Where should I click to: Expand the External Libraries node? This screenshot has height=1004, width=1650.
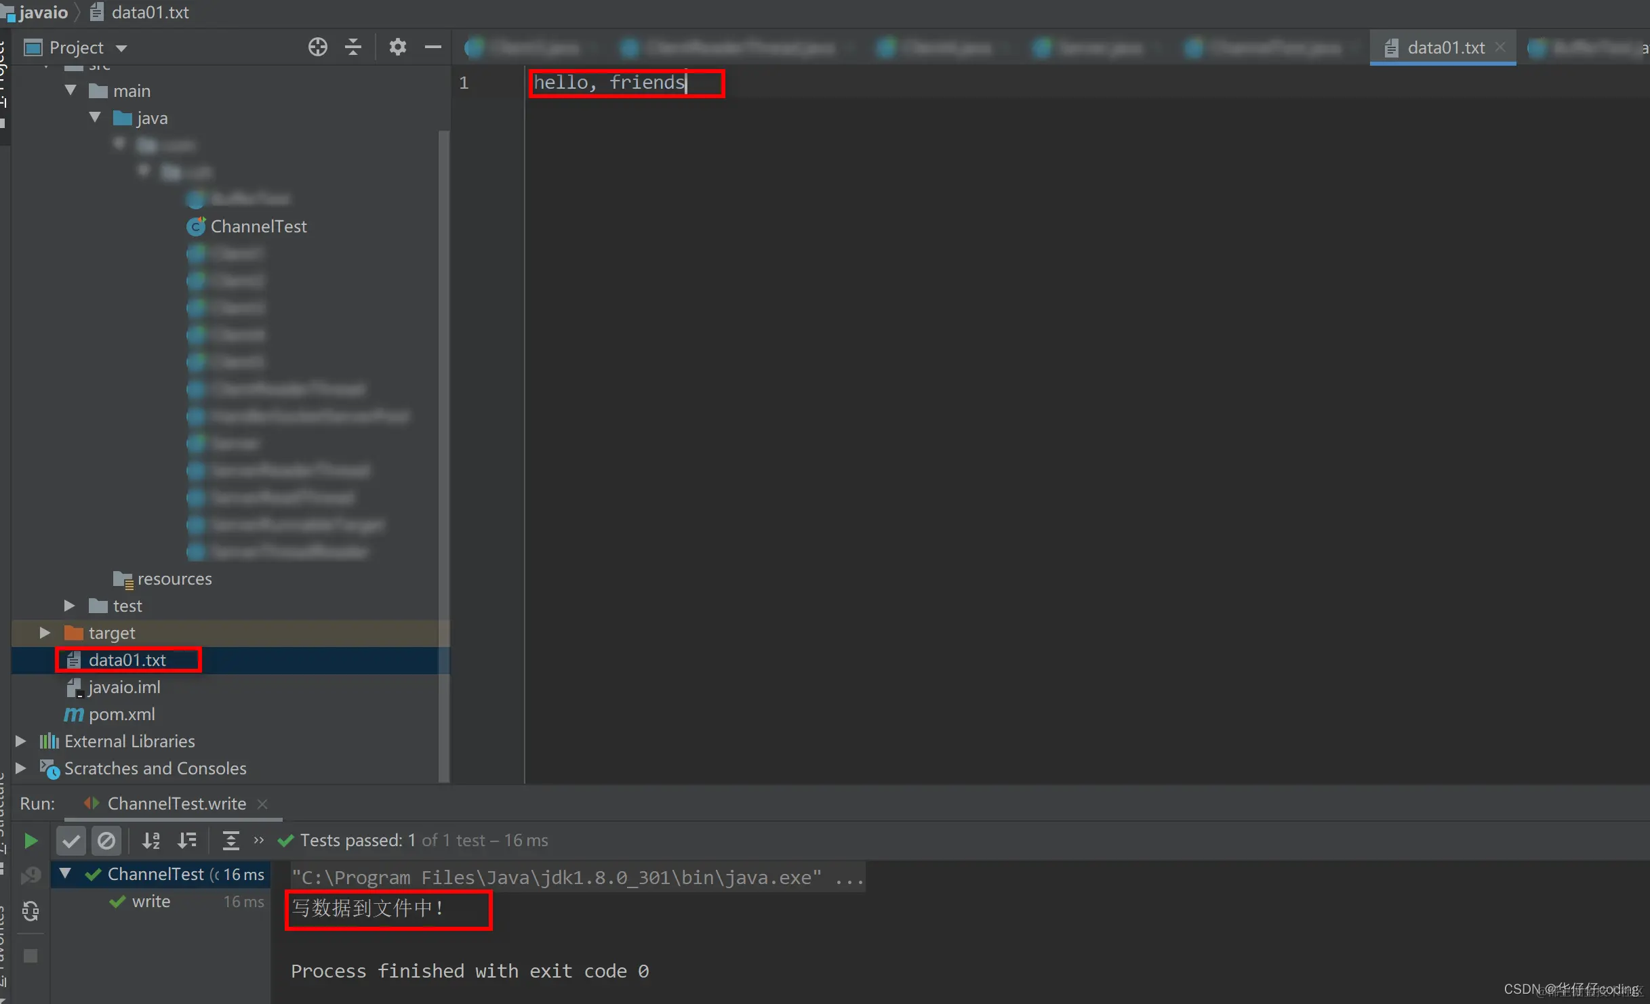point(20,741)
